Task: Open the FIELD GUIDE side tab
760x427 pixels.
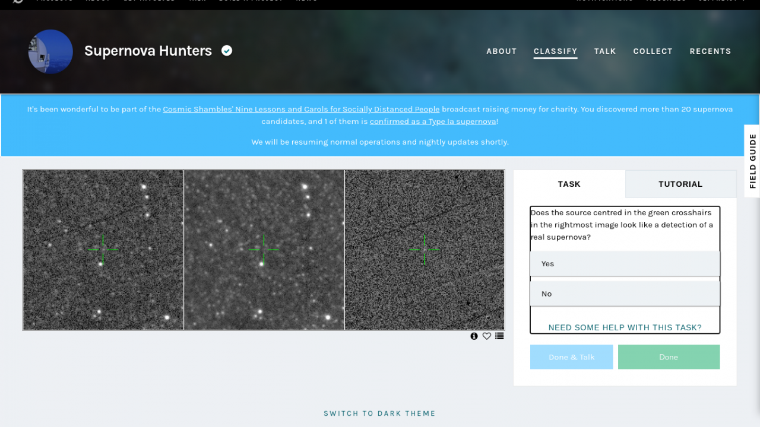Action: point(752,161)
